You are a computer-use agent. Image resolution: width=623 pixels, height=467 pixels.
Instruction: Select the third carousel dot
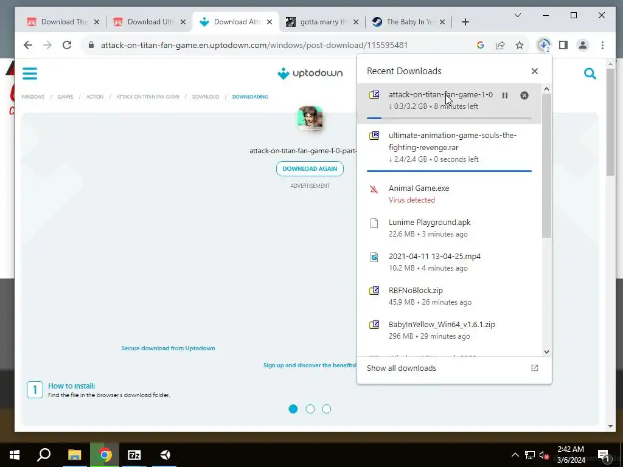pos(327,409)
